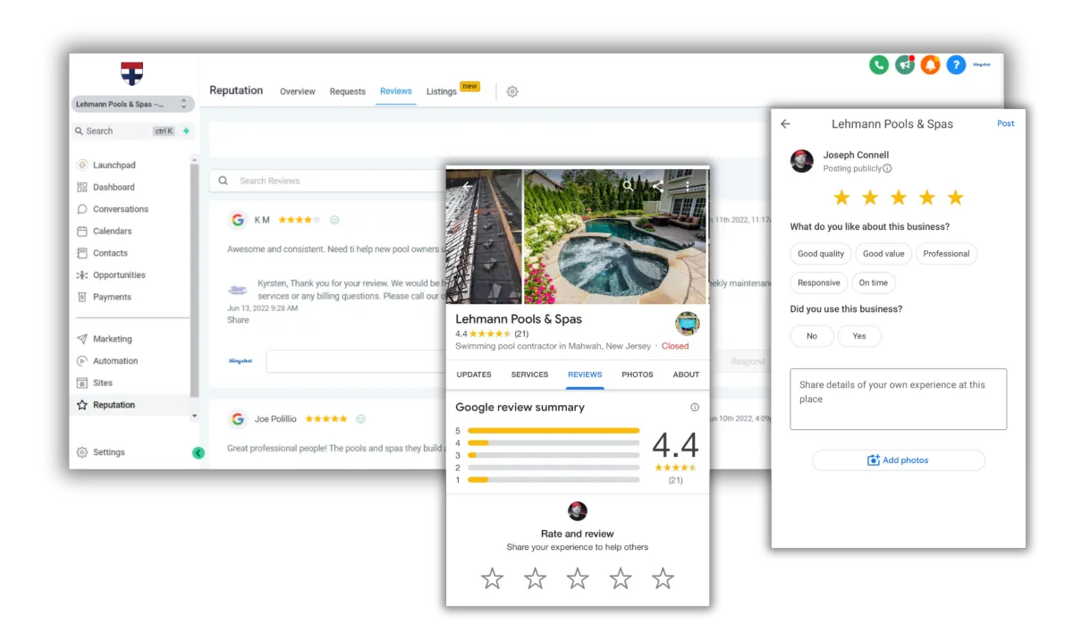
Task: Click the sidebar Search field
Action: pyautogui.click(x=125, y=131)
